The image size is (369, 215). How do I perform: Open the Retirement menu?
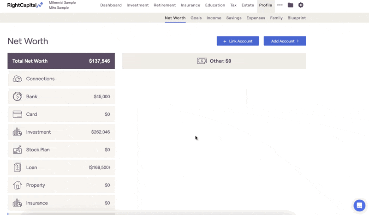(165, 5)
